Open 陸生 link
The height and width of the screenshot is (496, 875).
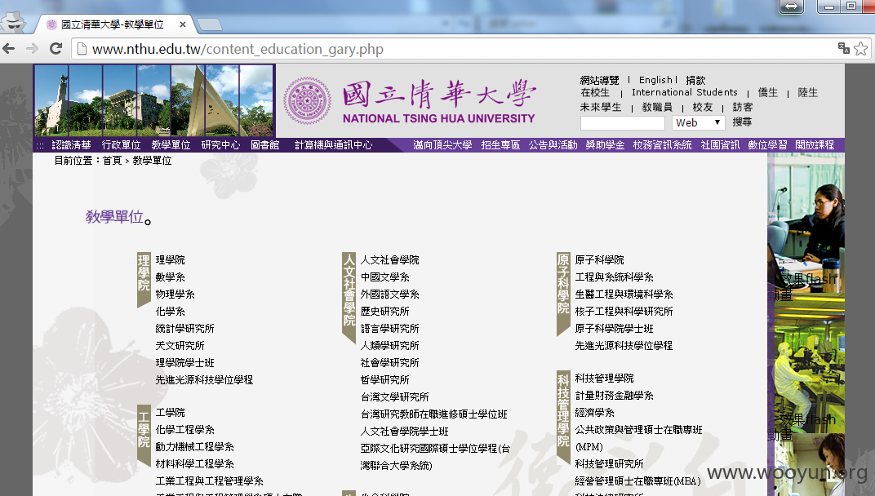pos(808,93)
